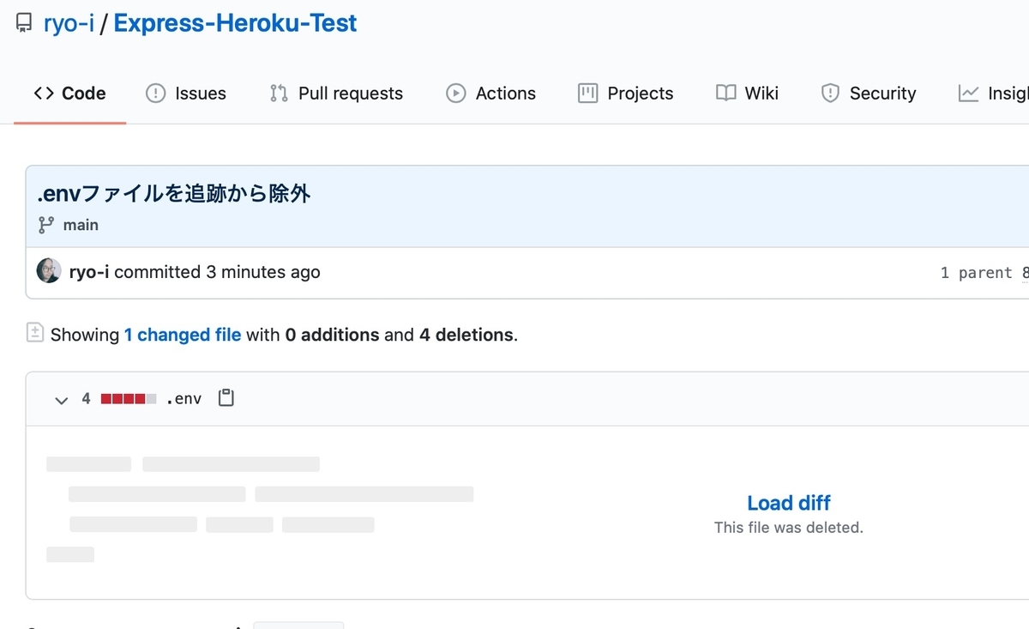Click the main branch label
1029x629 pixels.
pyautogui.click(x=81, y=225)
